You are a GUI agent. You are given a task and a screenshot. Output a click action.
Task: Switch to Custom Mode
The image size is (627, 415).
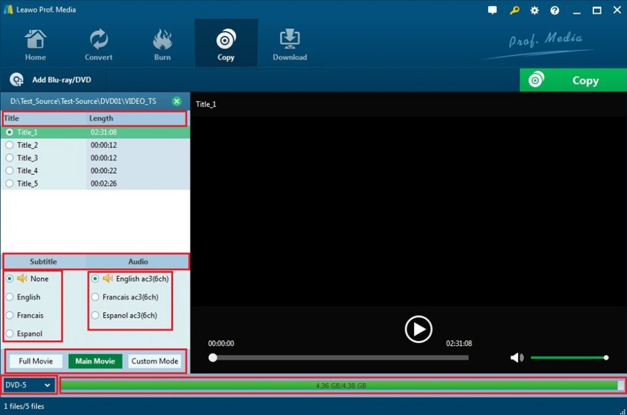pos(155,361)
